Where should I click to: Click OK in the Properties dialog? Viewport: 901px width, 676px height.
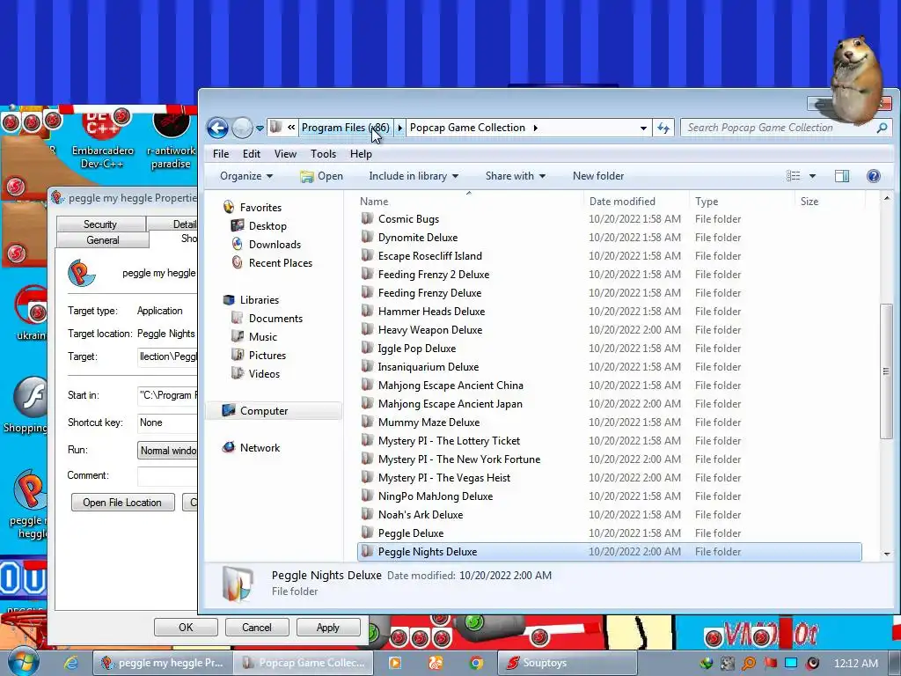[186, 627]
